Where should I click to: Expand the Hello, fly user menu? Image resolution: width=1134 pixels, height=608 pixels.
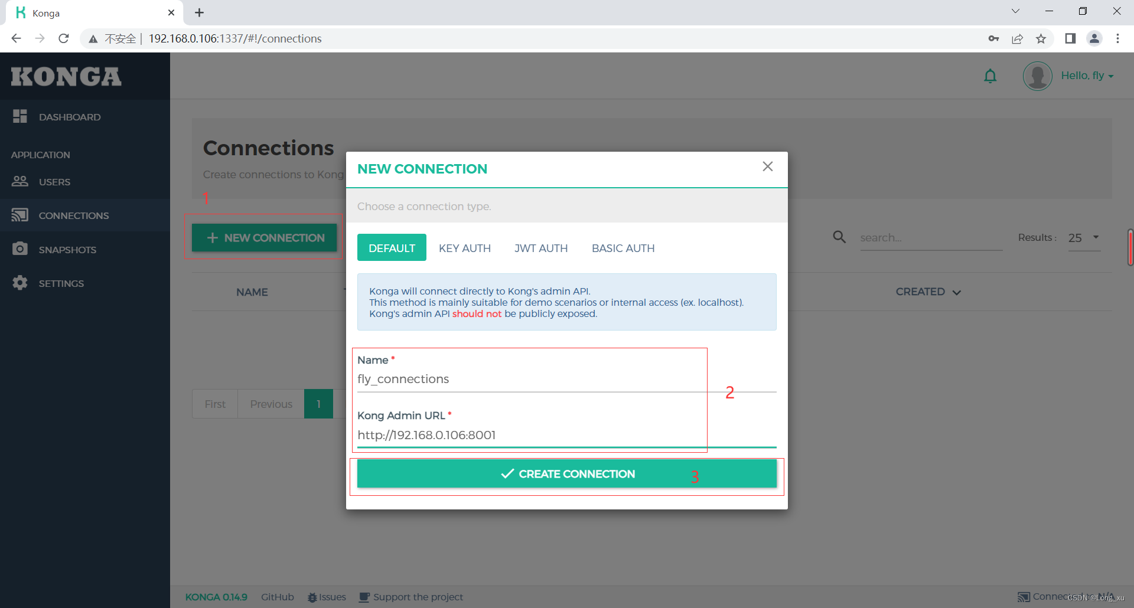[x=1087, y=76]
